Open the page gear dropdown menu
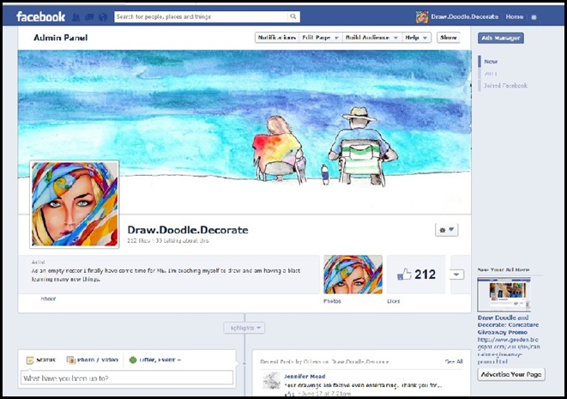Screen dimensions: 567x399 pos(447,230)
